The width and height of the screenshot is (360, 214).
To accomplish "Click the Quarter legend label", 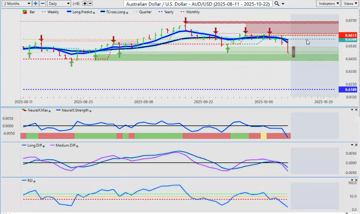I will (146, 12).
